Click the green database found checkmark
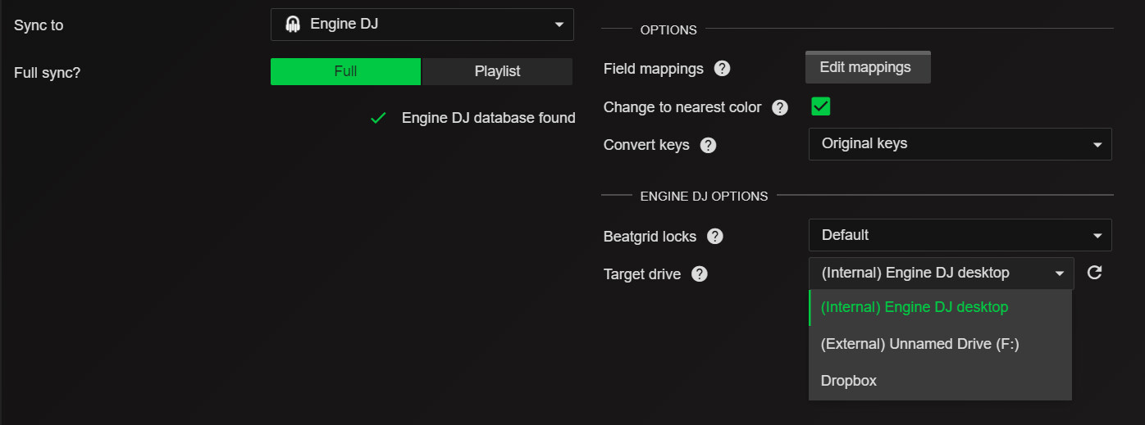Image resolution: width=1145 pixels, height=425 pixels. click(x=378, y=118)
